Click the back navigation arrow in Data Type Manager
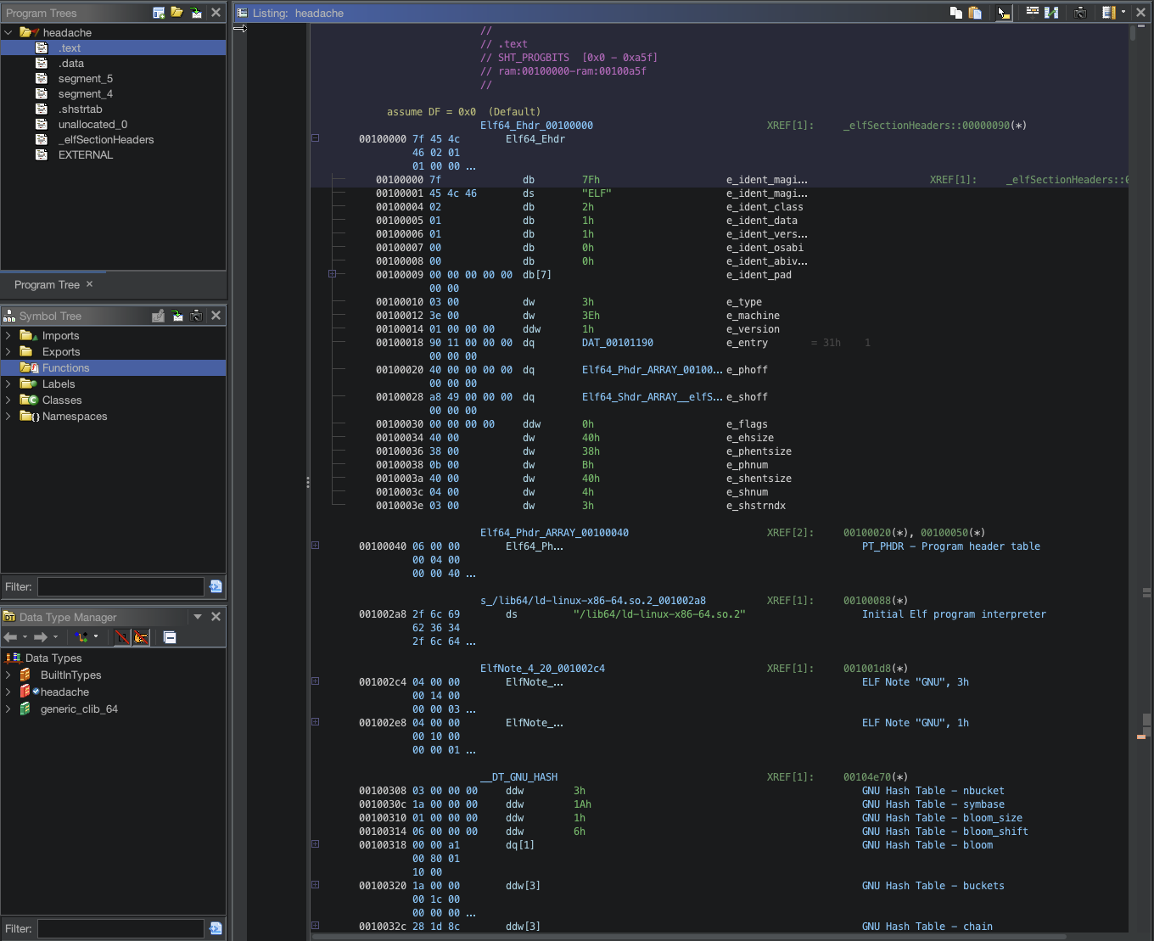The image size is (1154, 941). [11, 637]
